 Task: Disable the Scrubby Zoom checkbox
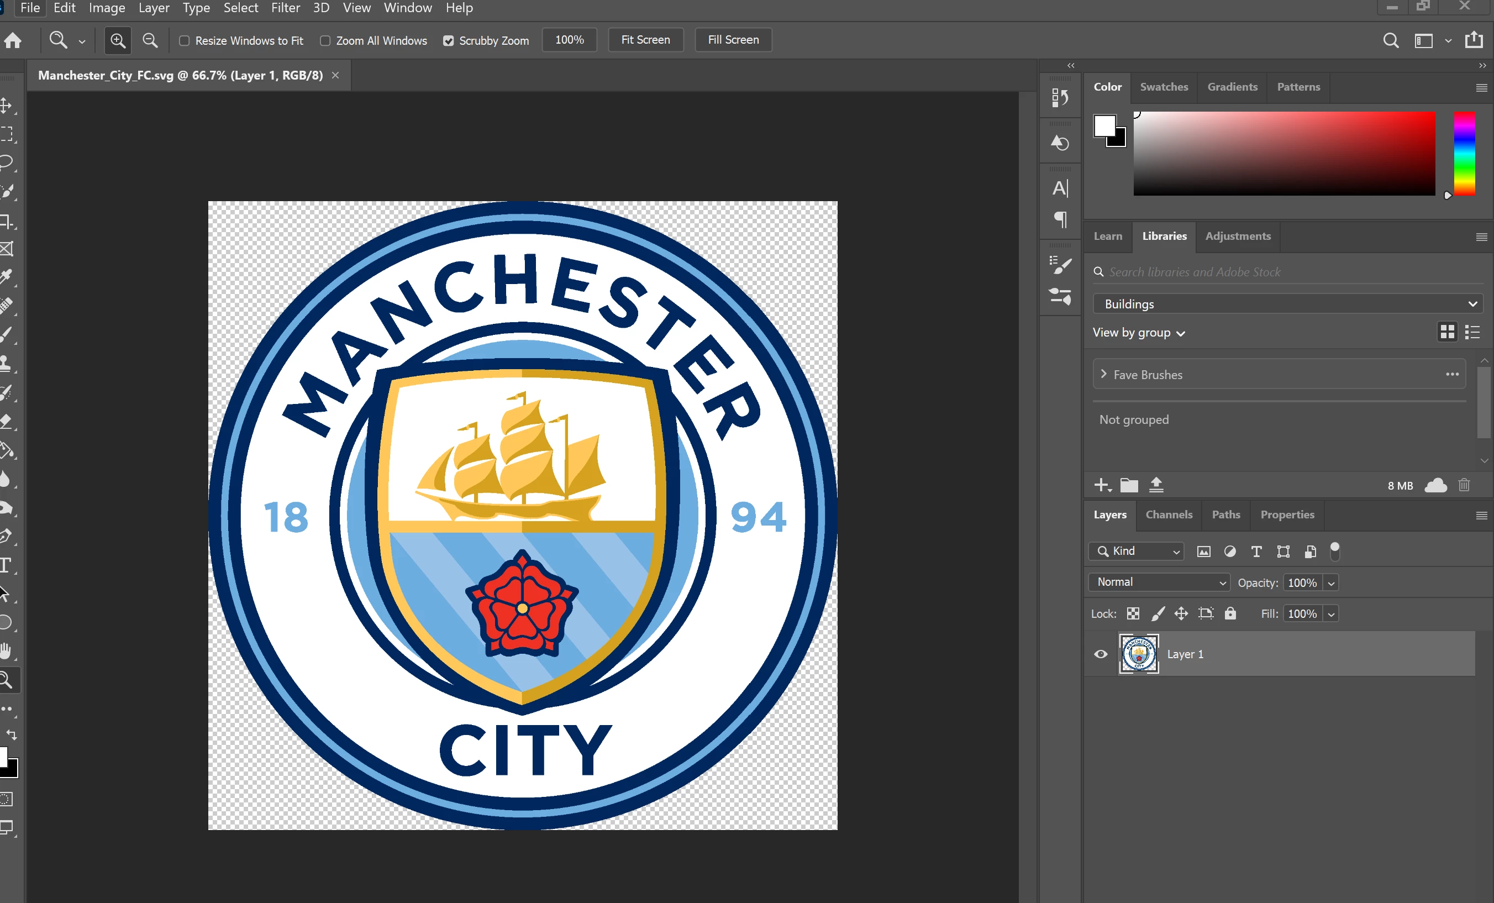tap(448, 41)
